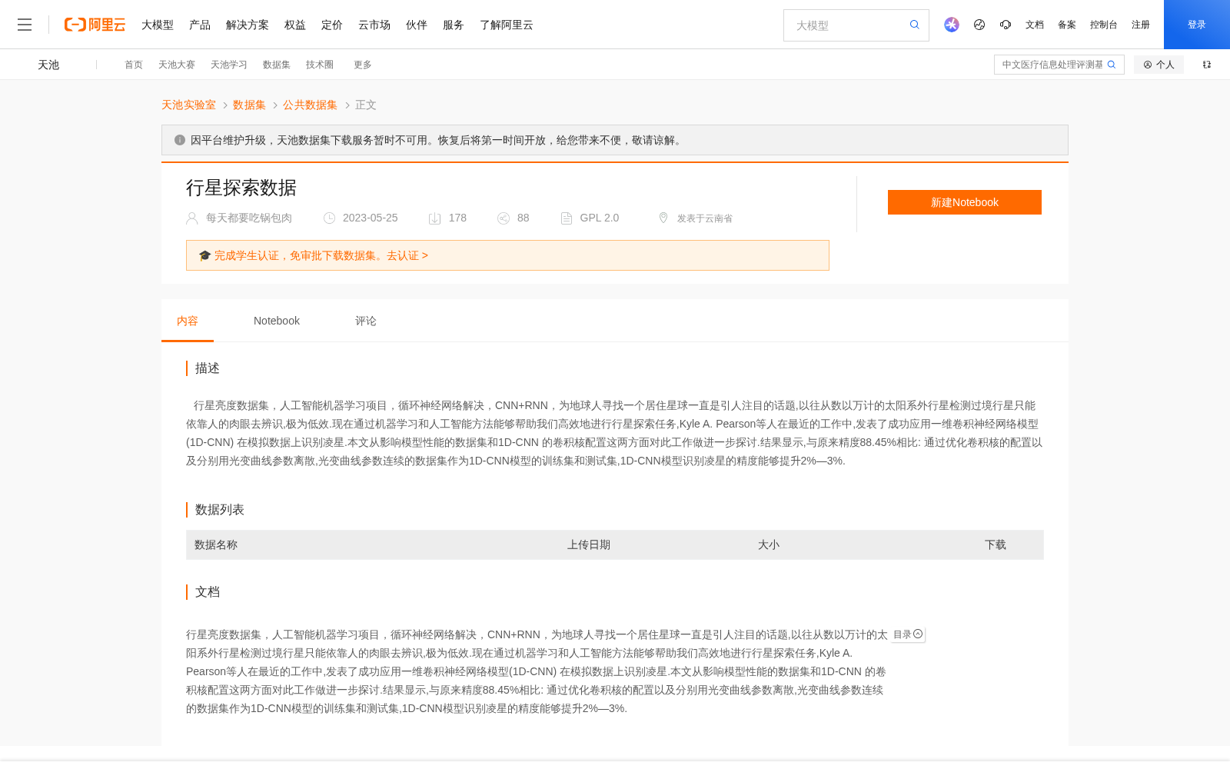Open the hamburger menu icon
Viewport: 1230px width, 769px height.
coord(25,25)
